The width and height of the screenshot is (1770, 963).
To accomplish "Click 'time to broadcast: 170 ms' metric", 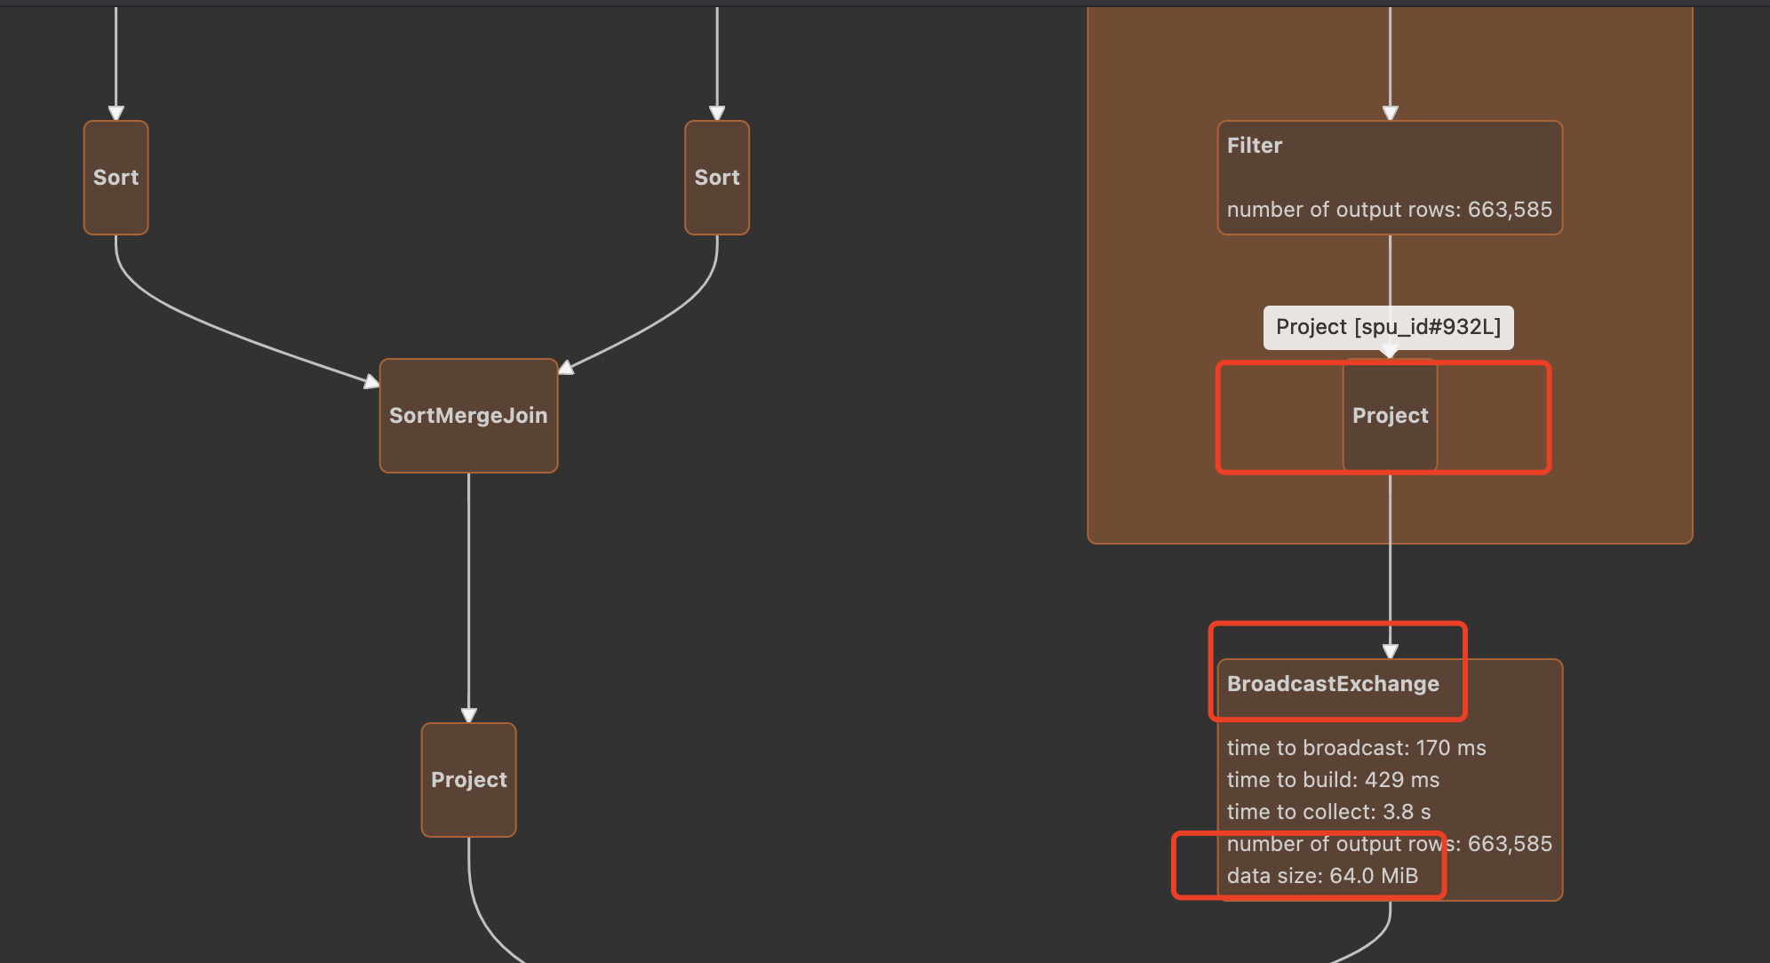I will coord(1356,748).
